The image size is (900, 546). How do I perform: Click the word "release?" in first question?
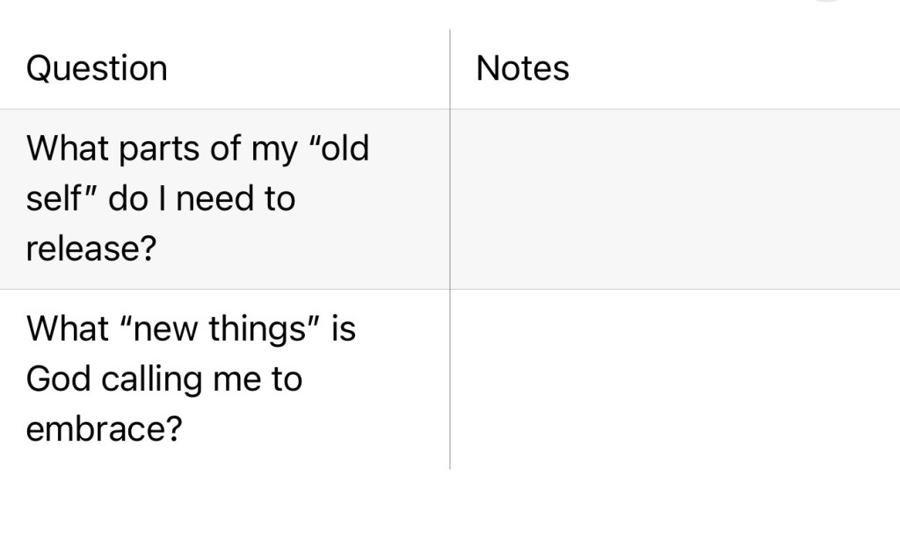pos(91,249)
